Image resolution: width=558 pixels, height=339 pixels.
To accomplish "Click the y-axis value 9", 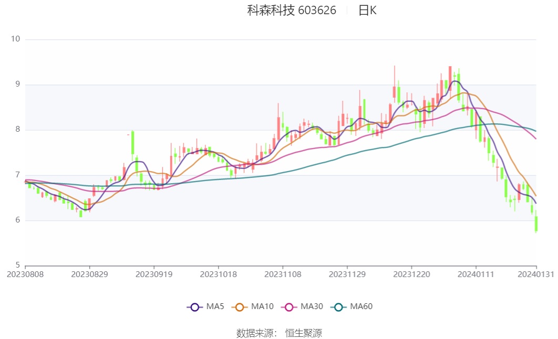I will (18, 84).
